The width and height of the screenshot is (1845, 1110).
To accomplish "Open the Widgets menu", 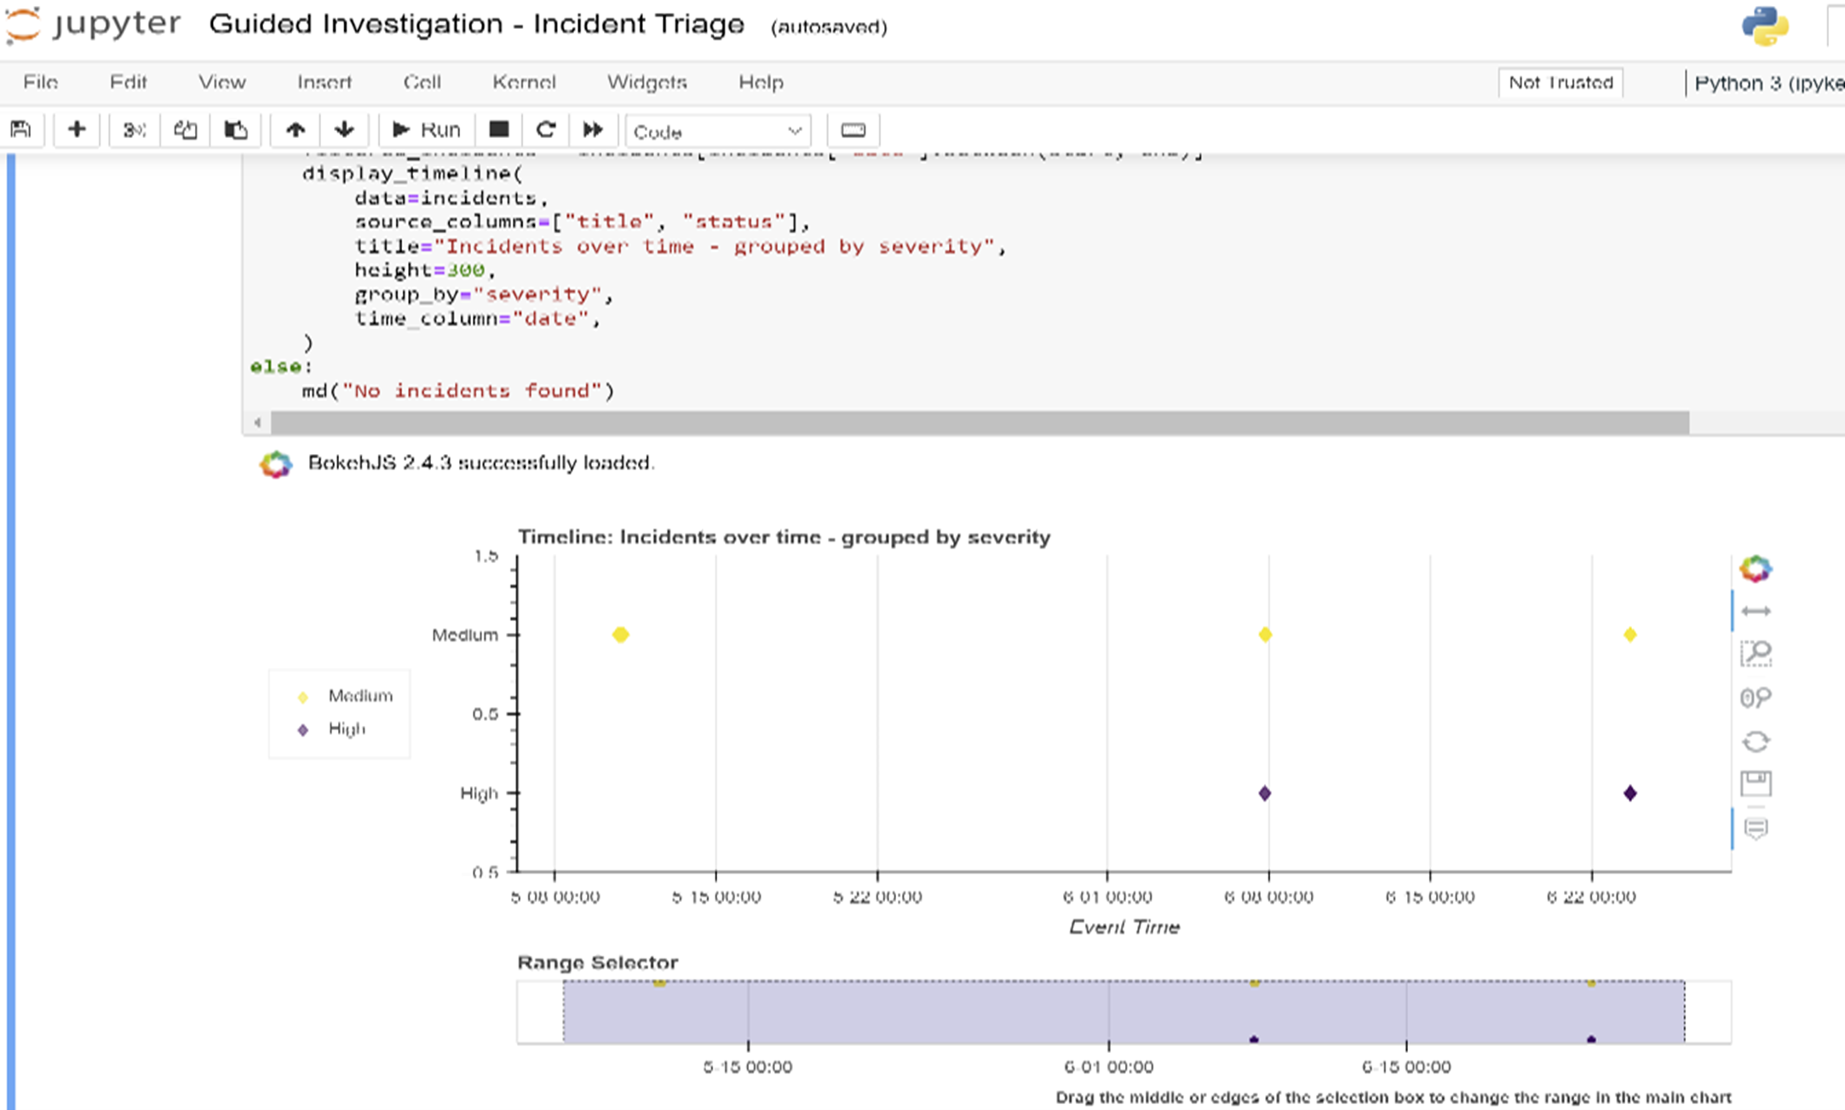I will [x=647, y=82].
